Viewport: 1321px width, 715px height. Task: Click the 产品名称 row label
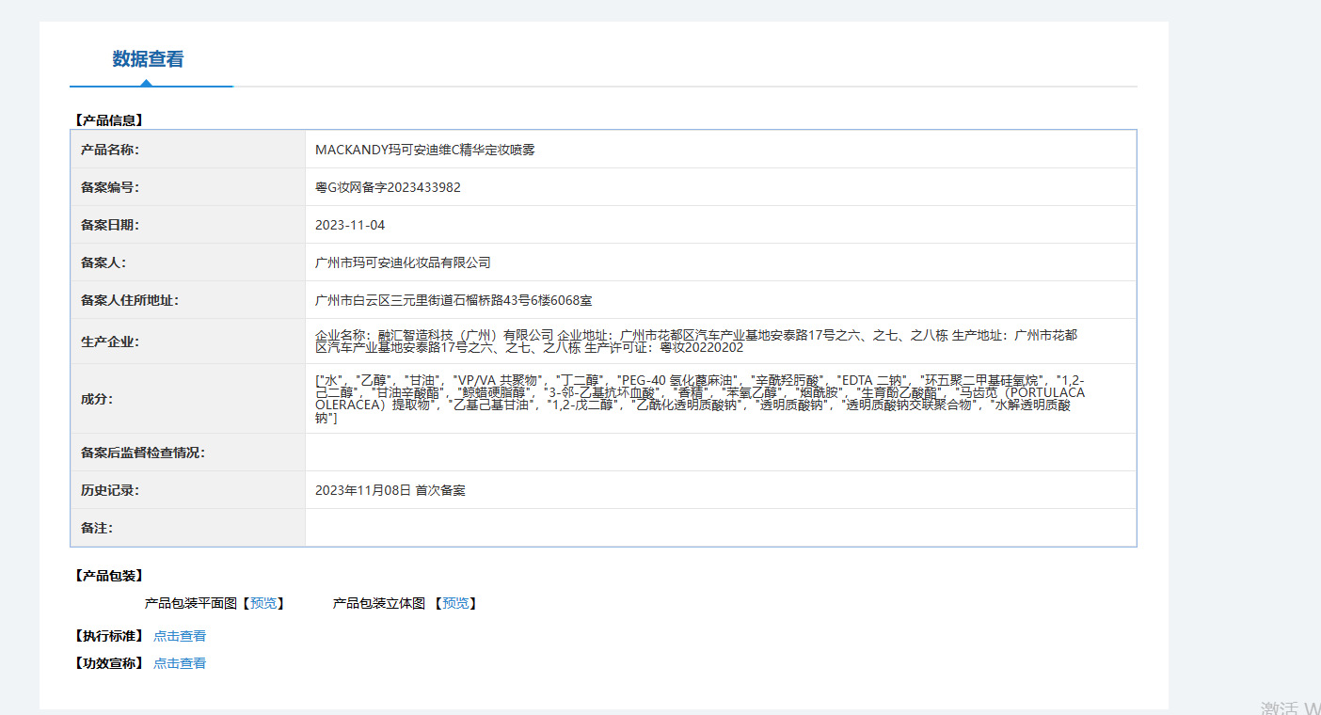click(x=110, y=150)
